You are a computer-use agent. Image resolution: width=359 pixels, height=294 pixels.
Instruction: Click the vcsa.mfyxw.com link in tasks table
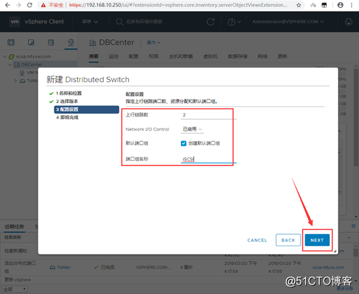tap(328, 267)
